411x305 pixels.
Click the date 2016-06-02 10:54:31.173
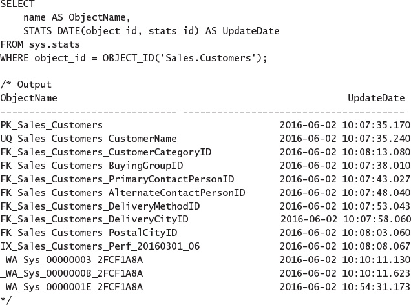coord(345,287)
